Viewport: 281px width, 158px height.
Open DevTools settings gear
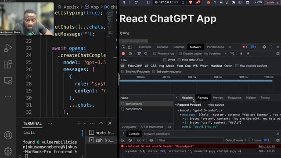(264, 47)
